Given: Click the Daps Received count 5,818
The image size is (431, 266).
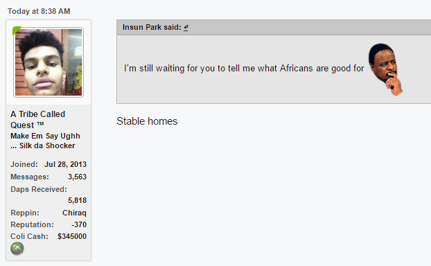Looking at the screenshot, I should click(77, 200).
